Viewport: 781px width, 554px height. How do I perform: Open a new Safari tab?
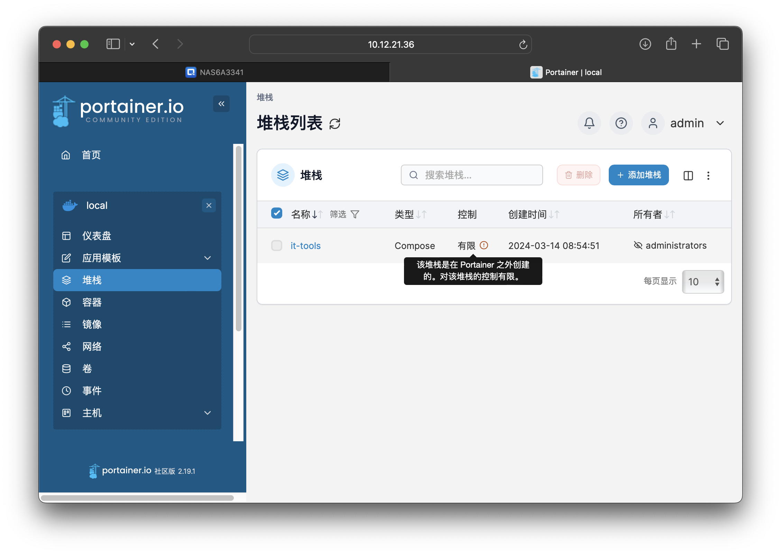(696, 44)
